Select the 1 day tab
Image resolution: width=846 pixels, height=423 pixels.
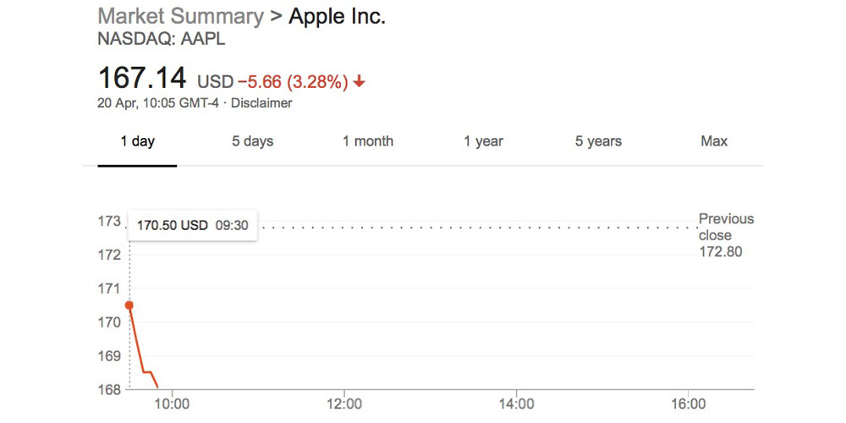137,141
